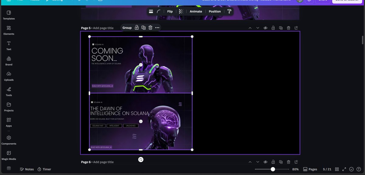Open the help question mark icon
This screenshot has width=365, height=175.
tap(359, 169)
